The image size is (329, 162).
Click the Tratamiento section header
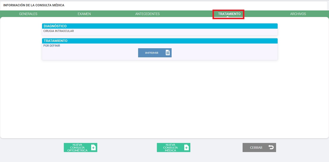coord(160,41)
